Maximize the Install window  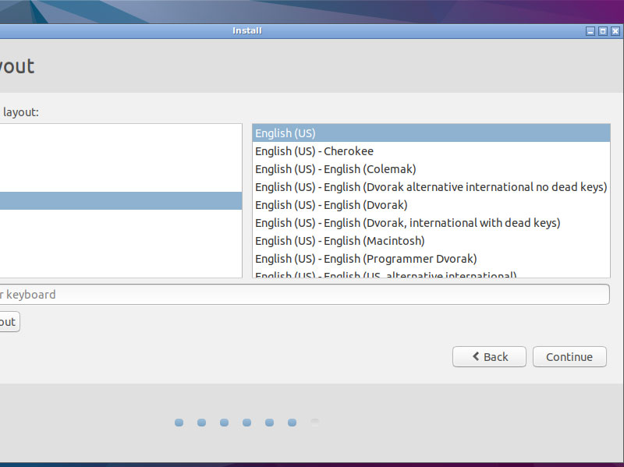603,31
